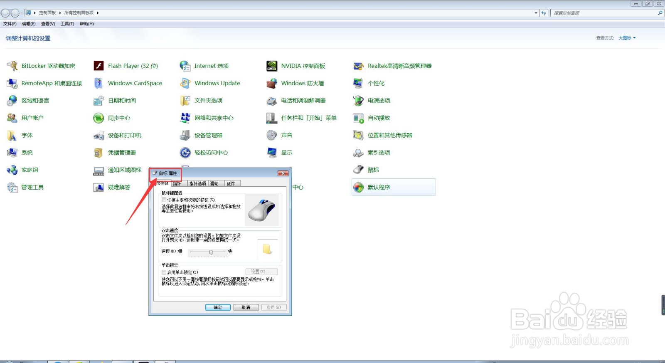Confirm with 确定 button
Screen dimensions: 665x363
click(x=218, y=307)
